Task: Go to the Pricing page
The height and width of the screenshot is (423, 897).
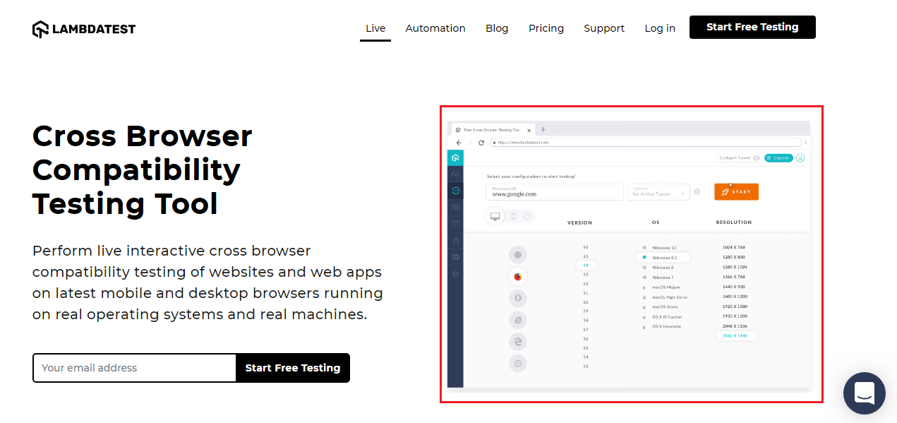Action: [546, 28]
